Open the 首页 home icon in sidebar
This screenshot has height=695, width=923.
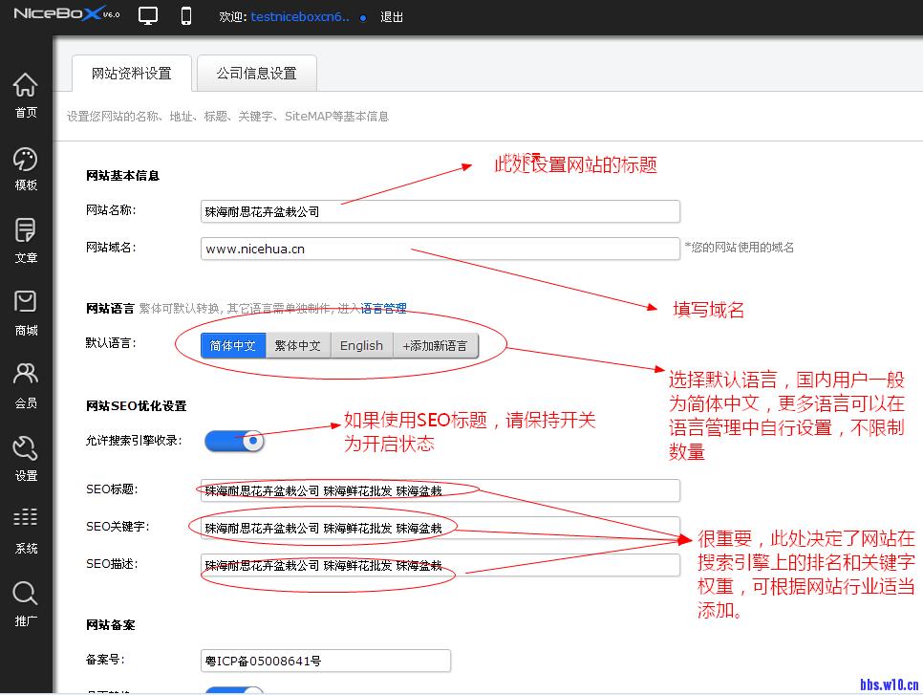pyautogui.click(x=26, y=92)
